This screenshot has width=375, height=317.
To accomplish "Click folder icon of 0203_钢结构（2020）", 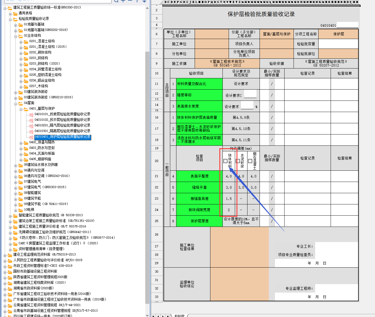I will pos(26,64).
